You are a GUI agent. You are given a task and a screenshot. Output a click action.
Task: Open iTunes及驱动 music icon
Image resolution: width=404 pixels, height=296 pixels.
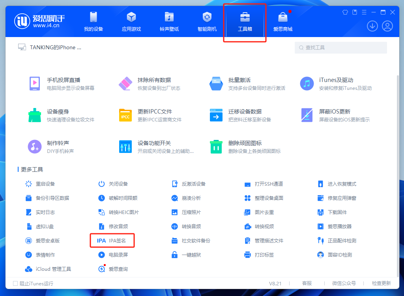click(307, 84)
